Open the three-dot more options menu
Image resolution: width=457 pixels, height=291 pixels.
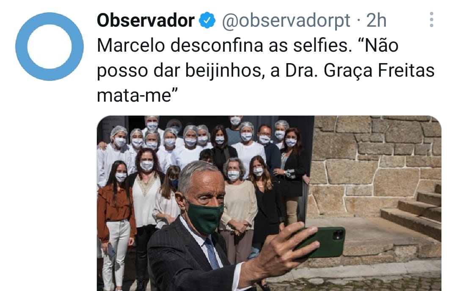coord(431,19)
